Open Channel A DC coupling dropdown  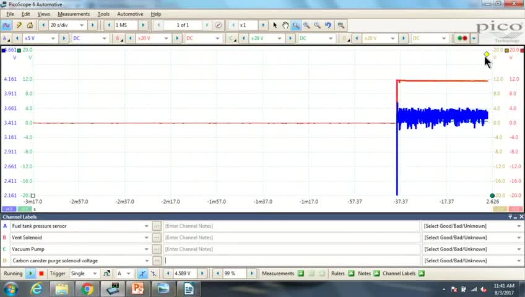(104, 38)
